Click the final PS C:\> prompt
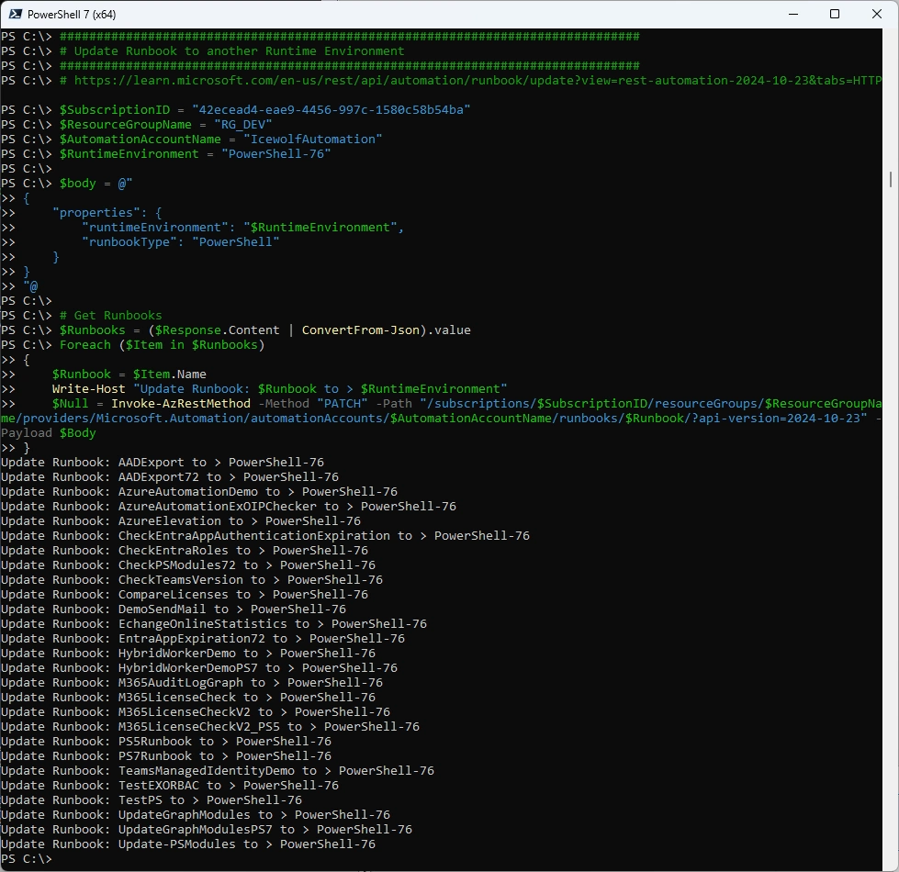 27,859
